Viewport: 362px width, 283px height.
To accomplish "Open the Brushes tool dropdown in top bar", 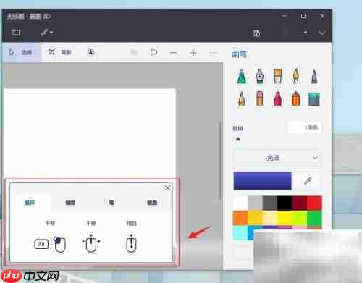I will click(47, 33).
